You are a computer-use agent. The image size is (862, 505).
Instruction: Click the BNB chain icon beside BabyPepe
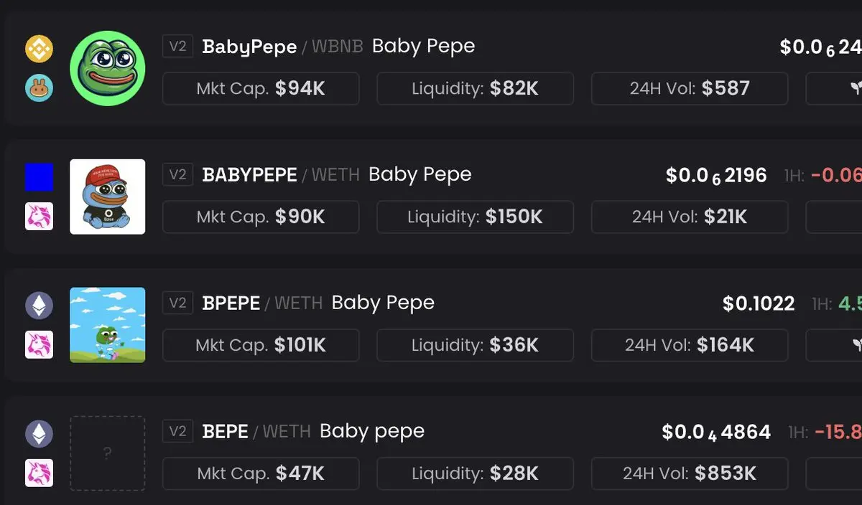tap(40, 49)
